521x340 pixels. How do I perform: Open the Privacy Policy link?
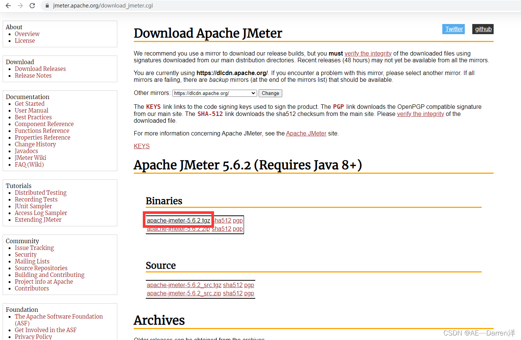click(33, 337)
